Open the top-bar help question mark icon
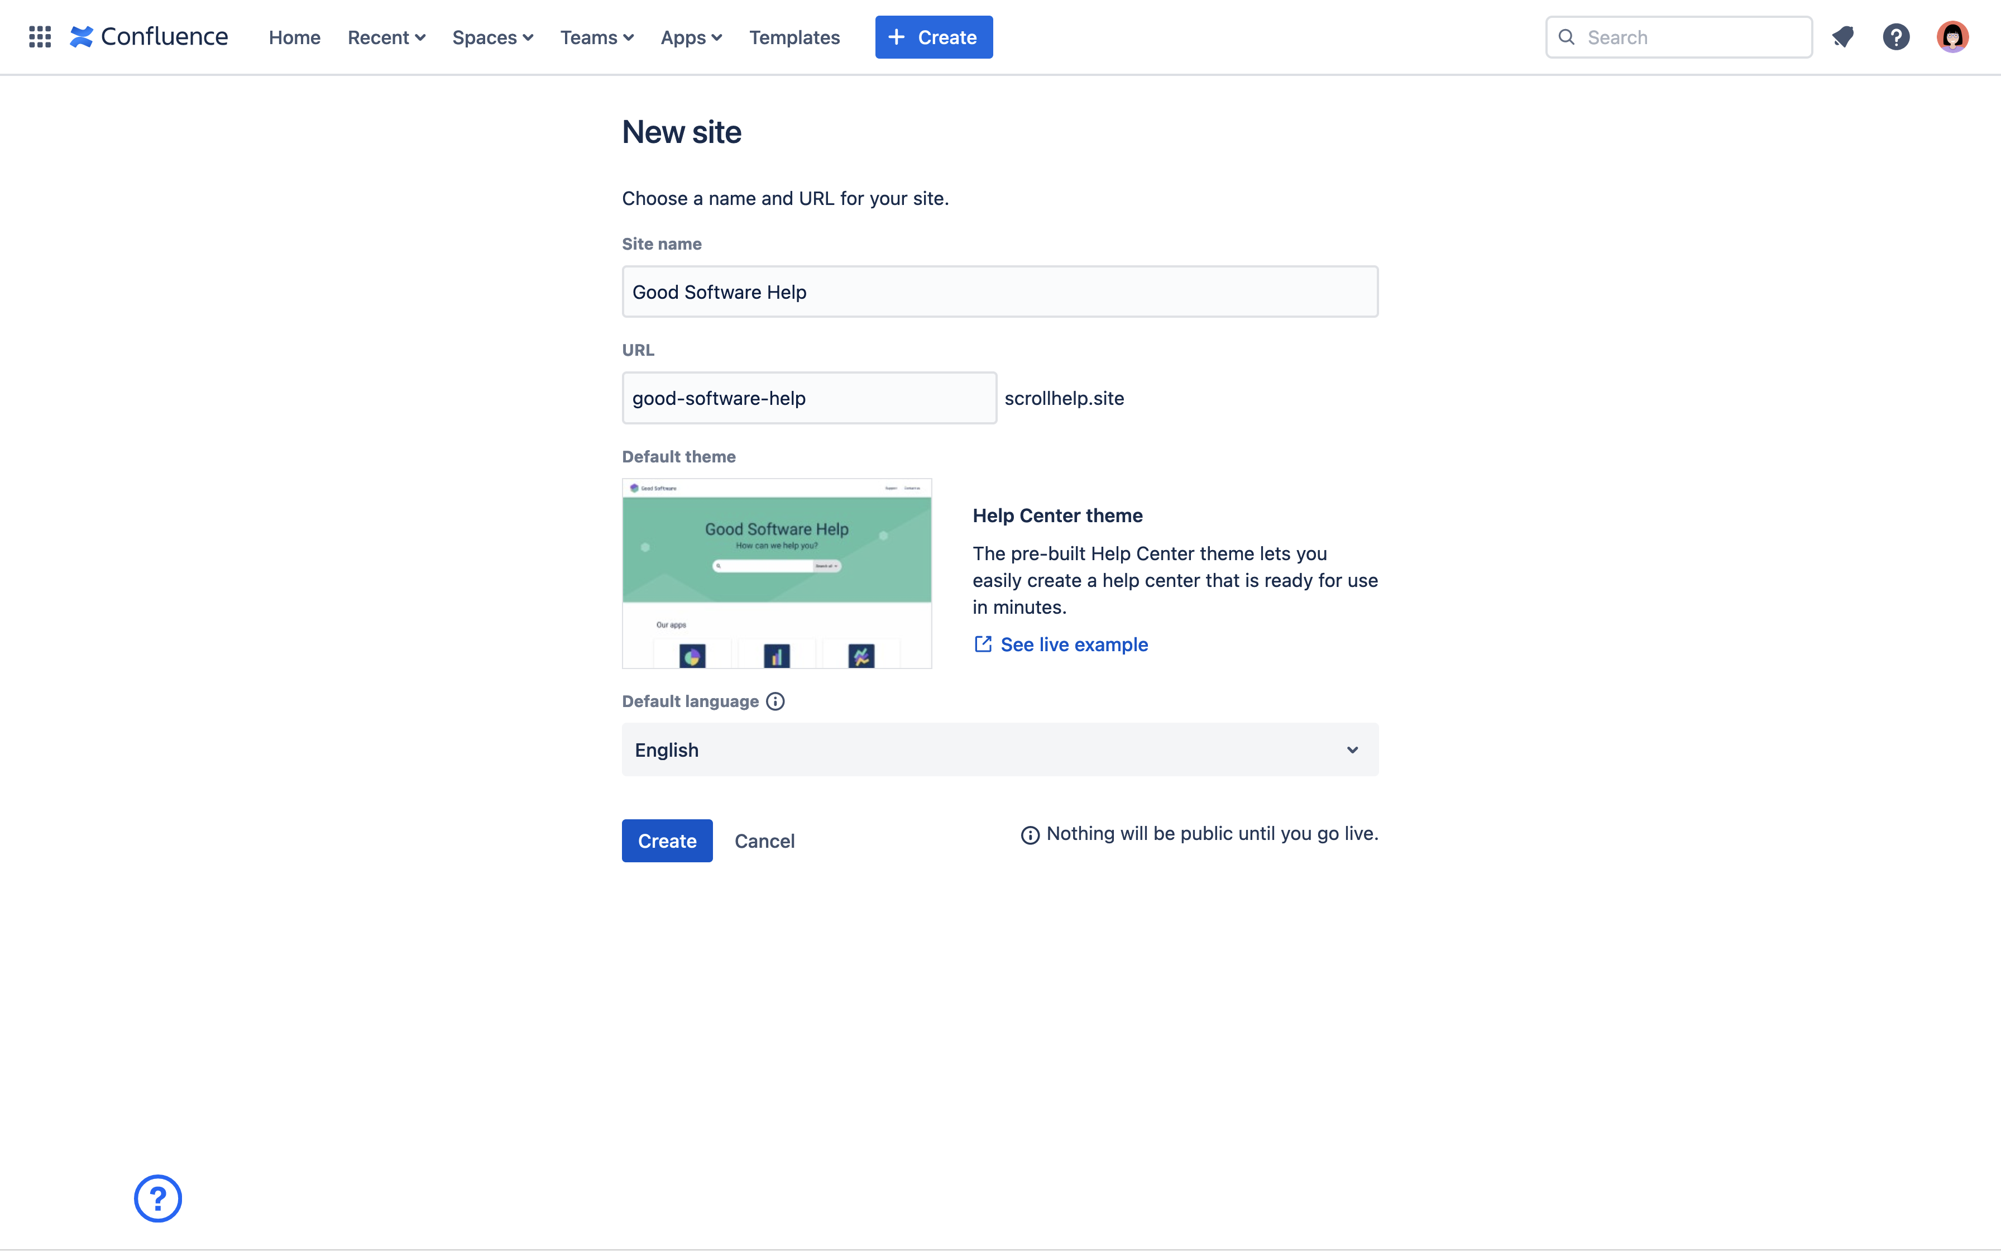The height and width of the screenshot is (1251, 2001). (x=1896, y=37)
